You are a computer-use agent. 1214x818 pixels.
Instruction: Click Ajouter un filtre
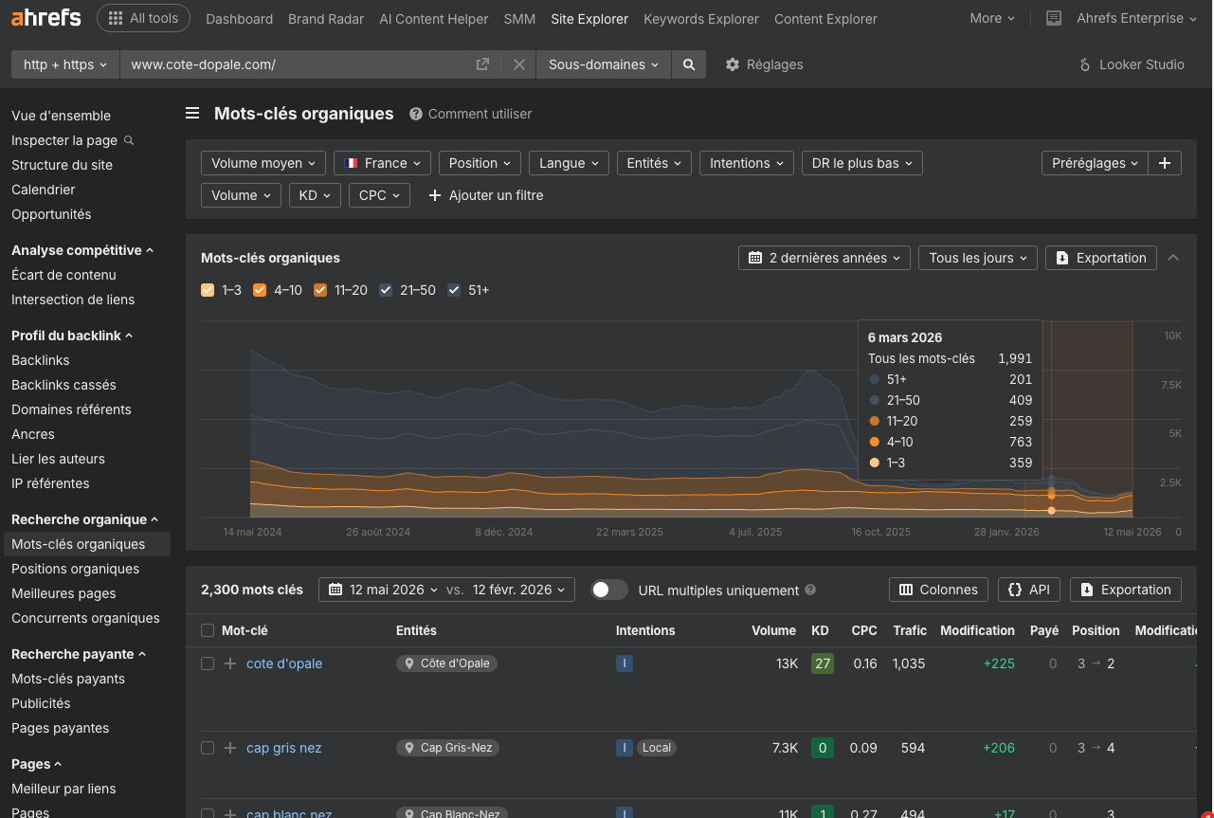pos(486,195)
